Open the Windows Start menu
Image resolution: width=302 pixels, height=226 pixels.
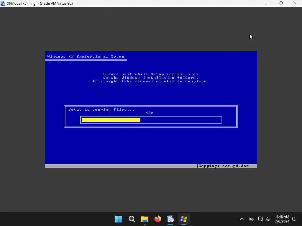(119, 219)
